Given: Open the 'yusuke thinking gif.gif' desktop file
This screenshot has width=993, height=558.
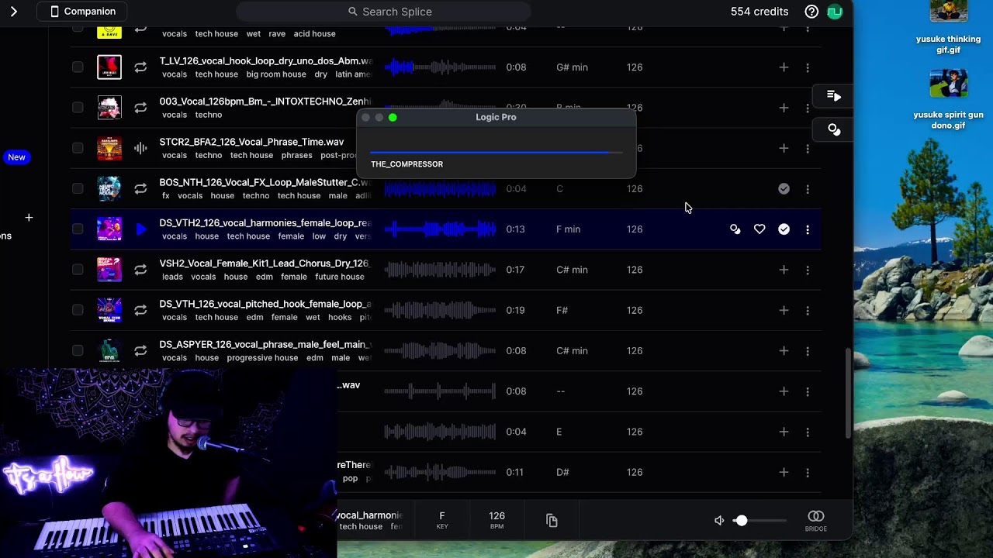Looking at the screenshot, I should coord(948,29).
